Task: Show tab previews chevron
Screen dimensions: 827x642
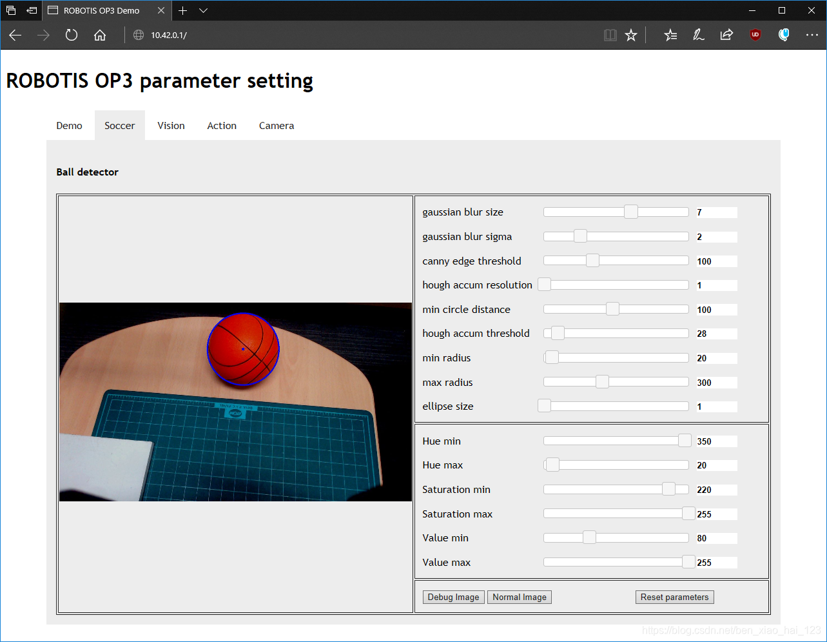Action: coord(203,10)
